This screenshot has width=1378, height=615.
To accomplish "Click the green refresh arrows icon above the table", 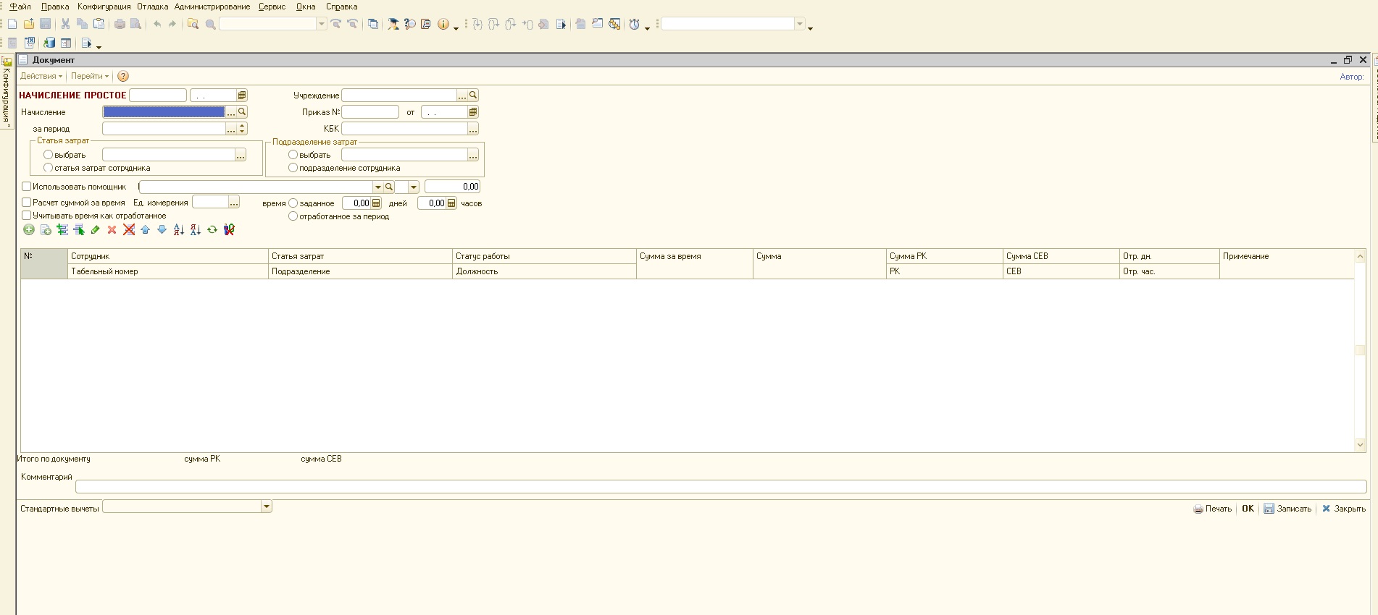I will [212, 229].
